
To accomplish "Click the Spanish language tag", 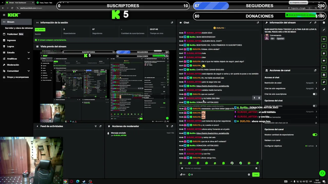I will point(280,39).
